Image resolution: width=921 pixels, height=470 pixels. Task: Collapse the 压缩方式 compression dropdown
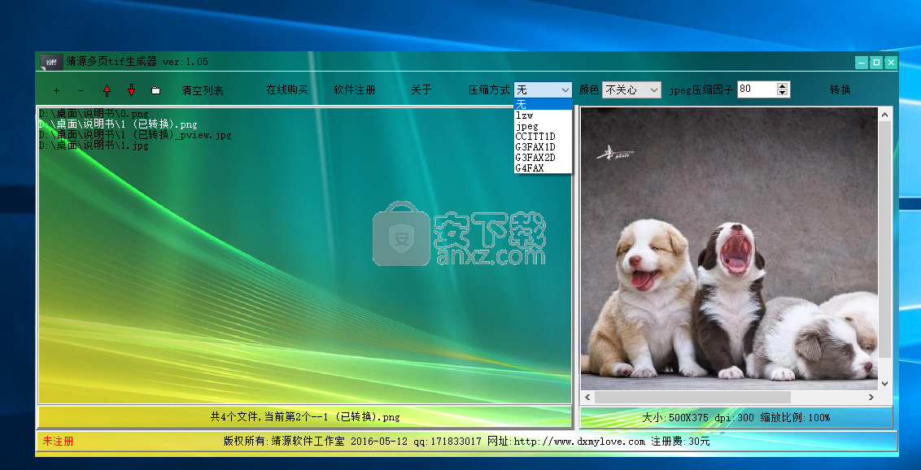click(x=565, y=89)
